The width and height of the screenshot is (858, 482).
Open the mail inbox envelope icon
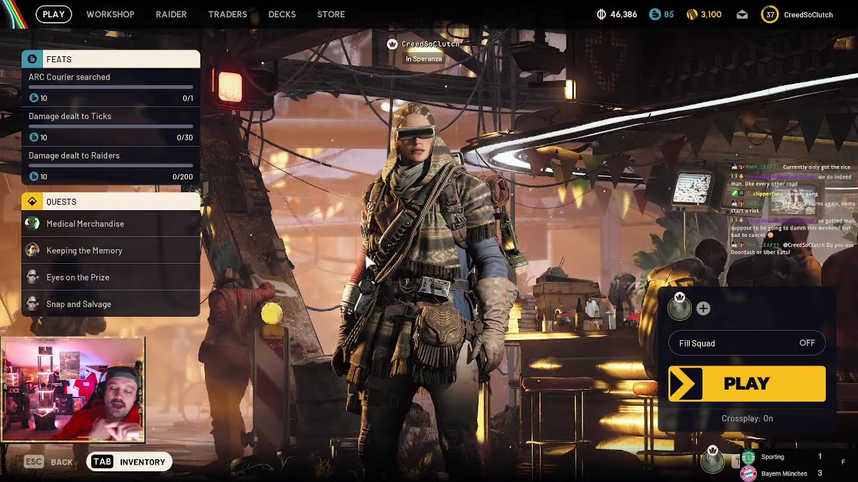(742, 15)
